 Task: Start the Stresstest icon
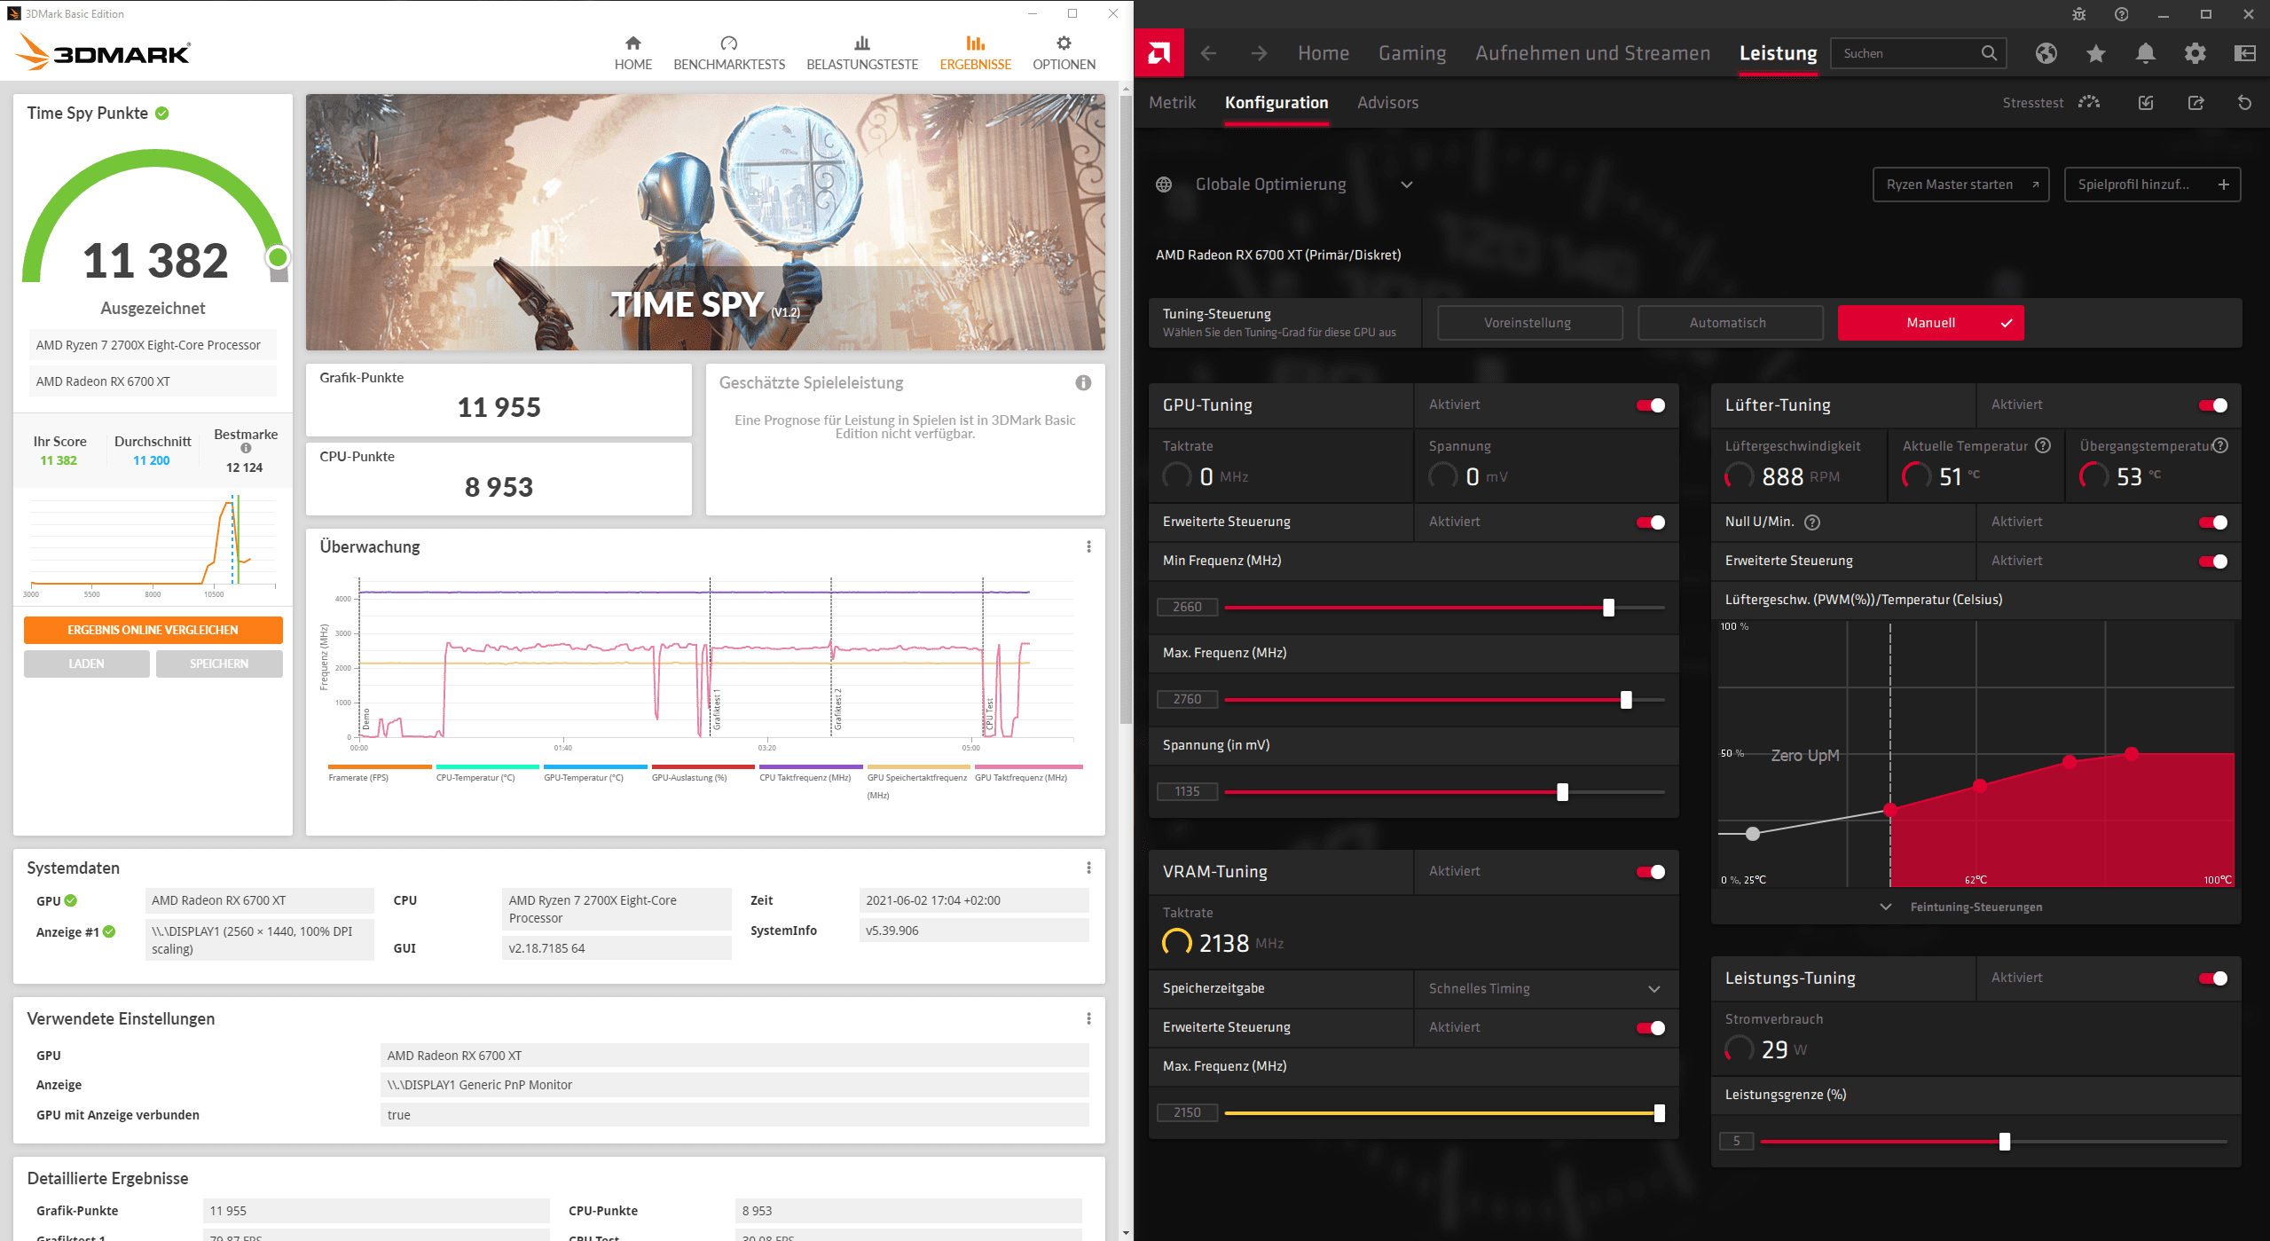[x=2088, y=103]
